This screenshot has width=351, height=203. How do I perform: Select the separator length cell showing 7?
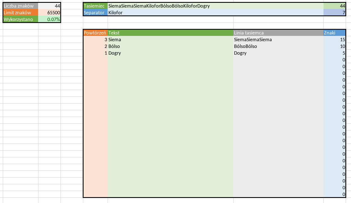[x=334, y=13]
